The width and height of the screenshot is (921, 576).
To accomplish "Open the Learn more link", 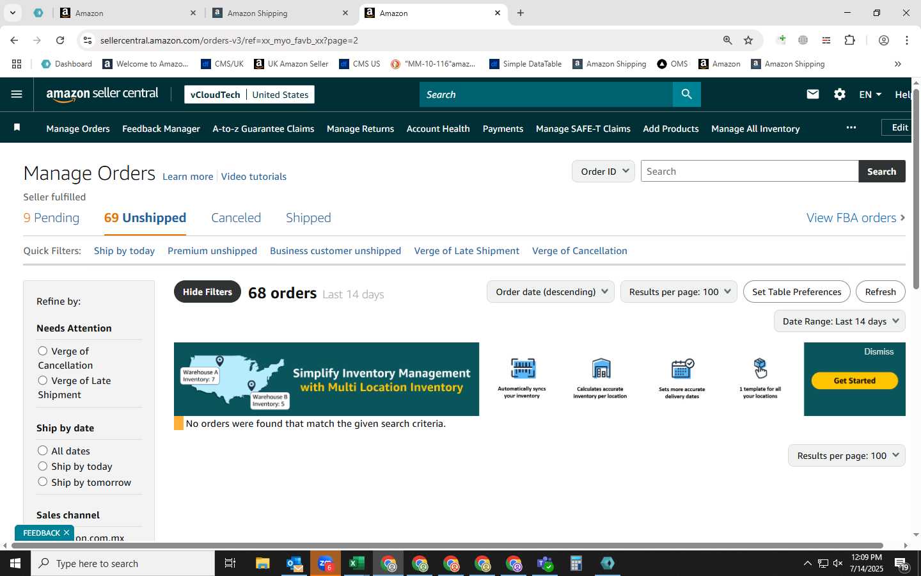I will pyautogui.click(x=187, y=177).
